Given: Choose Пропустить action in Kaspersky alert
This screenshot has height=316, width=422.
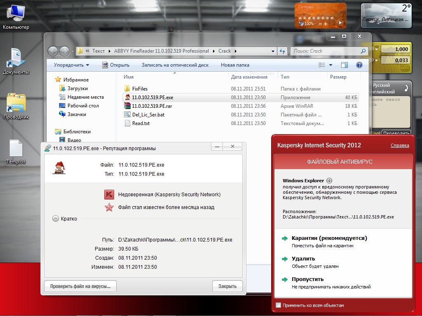Looking at the screenshot, I should click(x=307, y=279).
